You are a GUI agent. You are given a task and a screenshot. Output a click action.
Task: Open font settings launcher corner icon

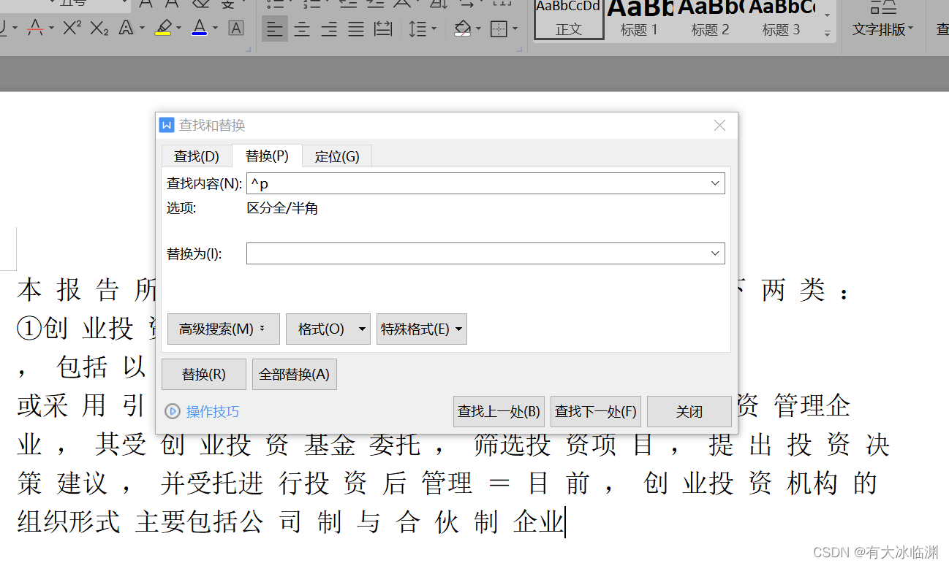pos(249,50)
